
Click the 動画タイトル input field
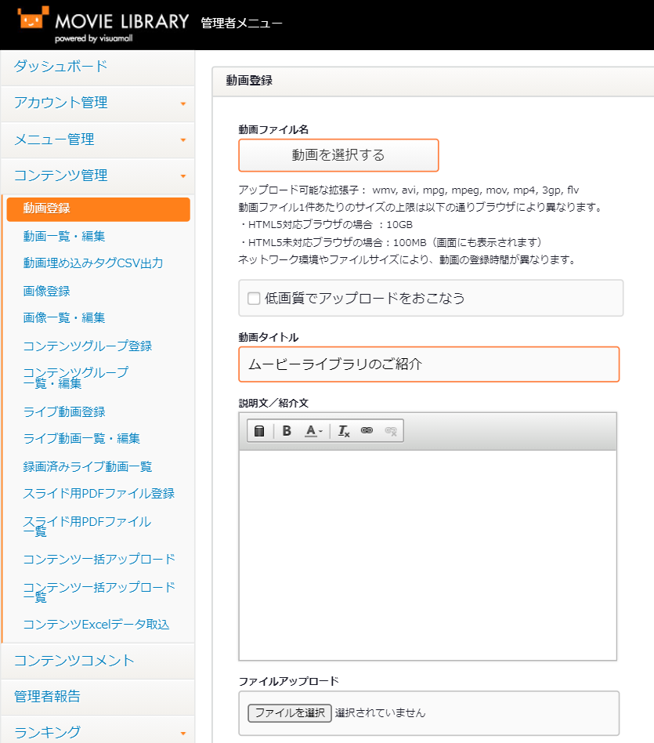(428, 364)
